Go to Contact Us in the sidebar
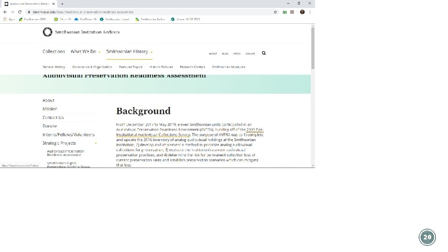 click(53, 118)
